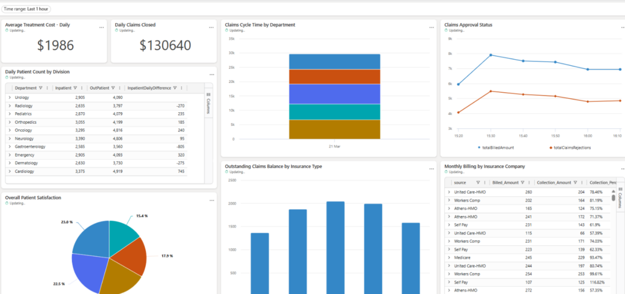Image resolution: width=625 pixels, height=294 pixels.
Task: Sort by the Collection_Amount column header
Action: coord(554,182)
